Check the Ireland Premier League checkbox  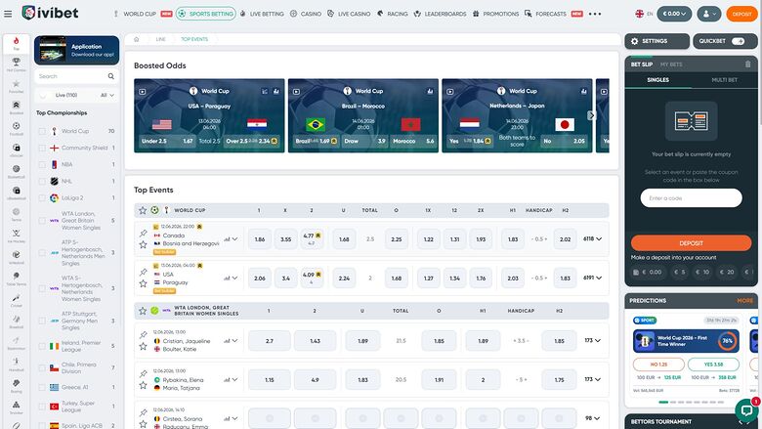click(42, 346)
